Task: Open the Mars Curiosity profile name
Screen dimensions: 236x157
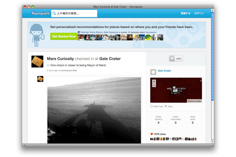Action: (60, 59)
